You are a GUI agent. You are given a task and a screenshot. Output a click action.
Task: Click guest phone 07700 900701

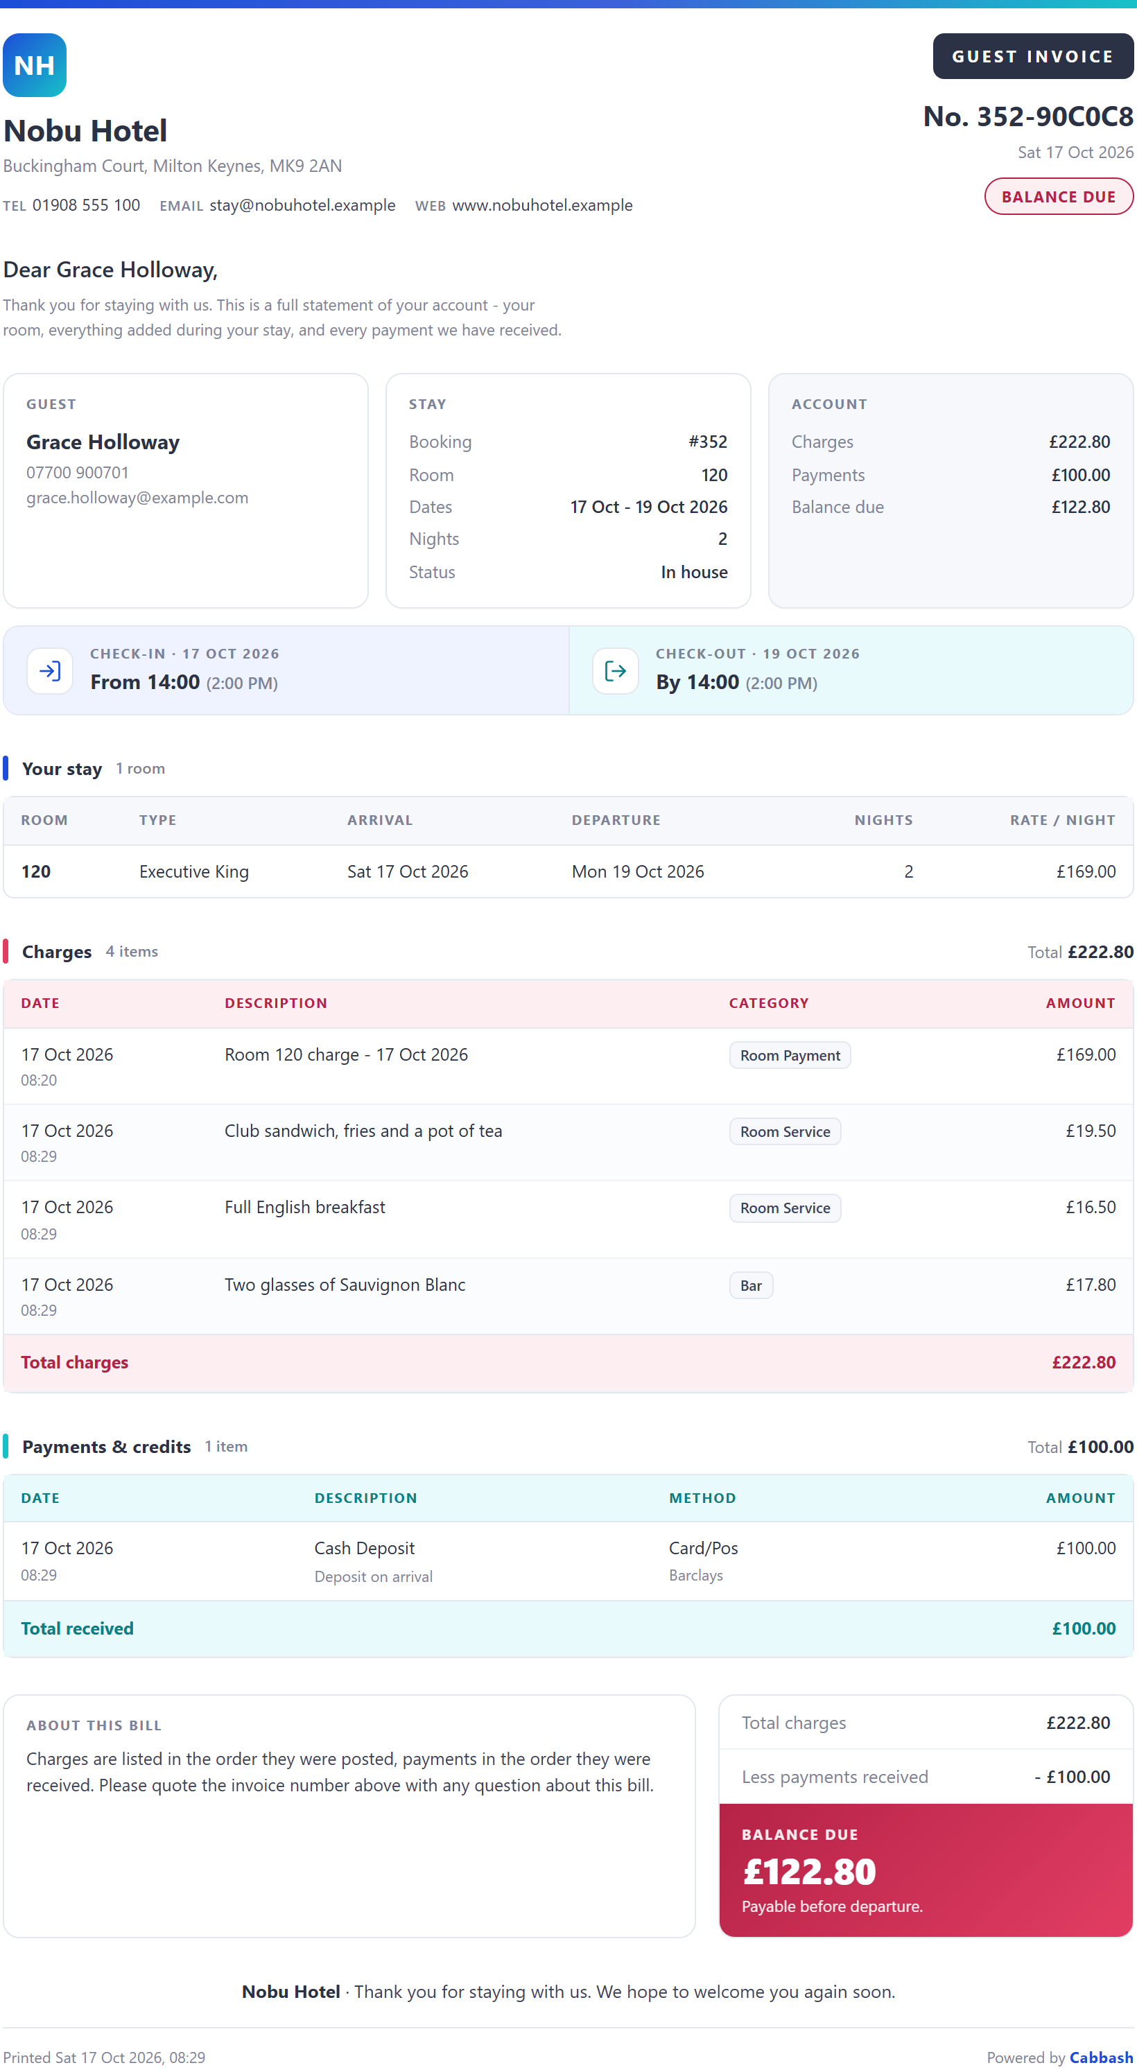[77, 473]
